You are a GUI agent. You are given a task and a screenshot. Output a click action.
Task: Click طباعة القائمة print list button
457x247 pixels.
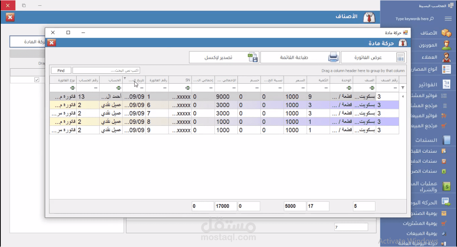click(x=300, y=57)
